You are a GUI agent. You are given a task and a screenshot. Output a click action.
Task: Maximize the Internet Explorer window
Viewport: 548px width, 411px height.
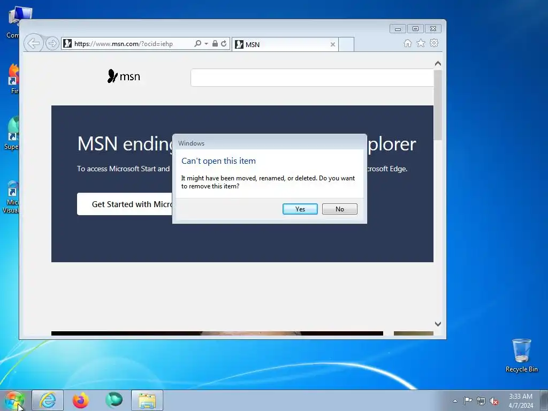pyautogui.click(x=415, y=29)
